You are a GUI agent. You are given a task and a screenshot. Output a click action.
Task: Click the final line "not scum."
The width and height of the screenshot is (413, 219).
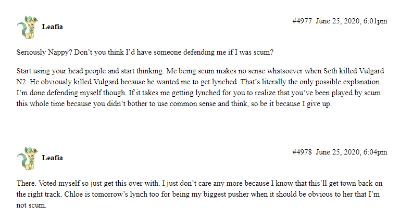tap(31, 205)
